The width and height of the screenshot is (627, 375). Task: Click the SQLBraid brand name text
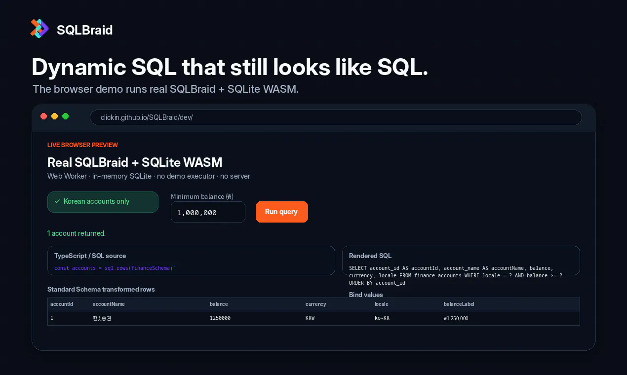84,30
